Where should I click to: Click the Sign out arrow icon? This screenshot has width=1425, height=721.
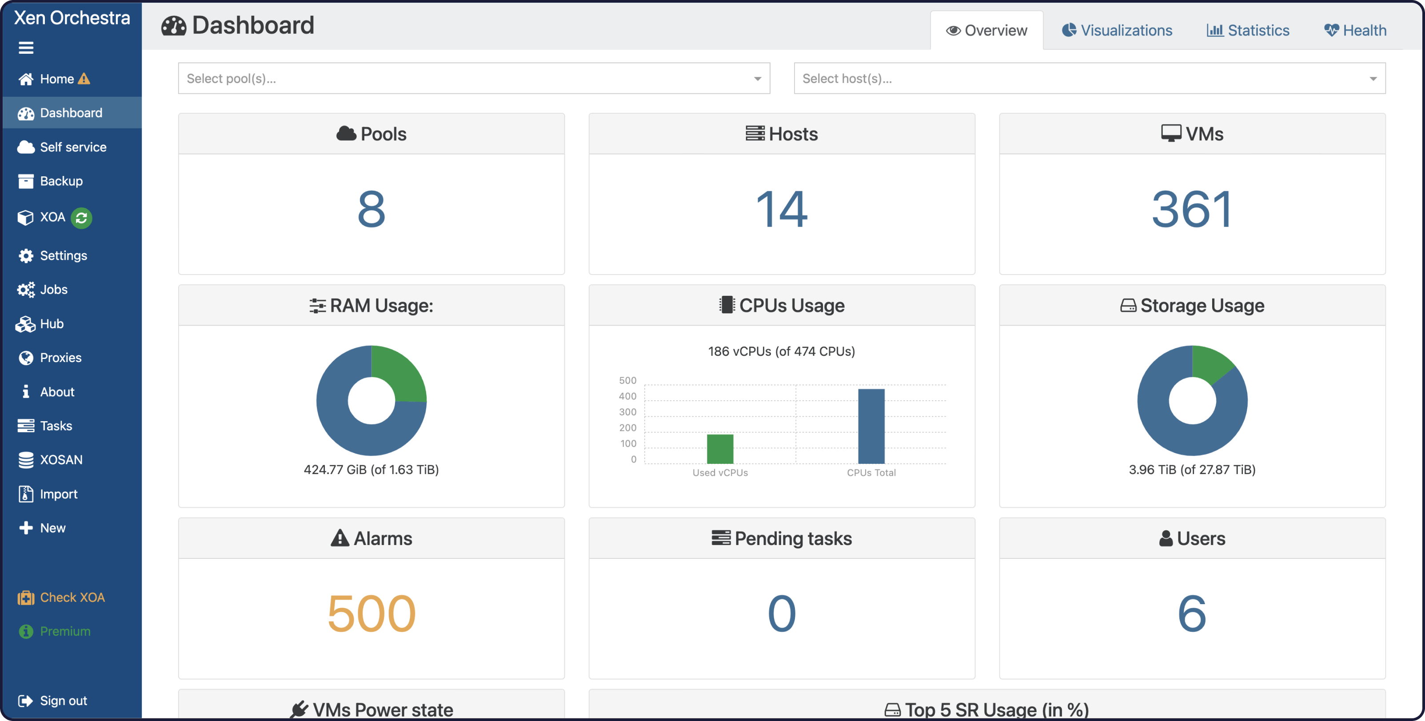pos(26,701)
